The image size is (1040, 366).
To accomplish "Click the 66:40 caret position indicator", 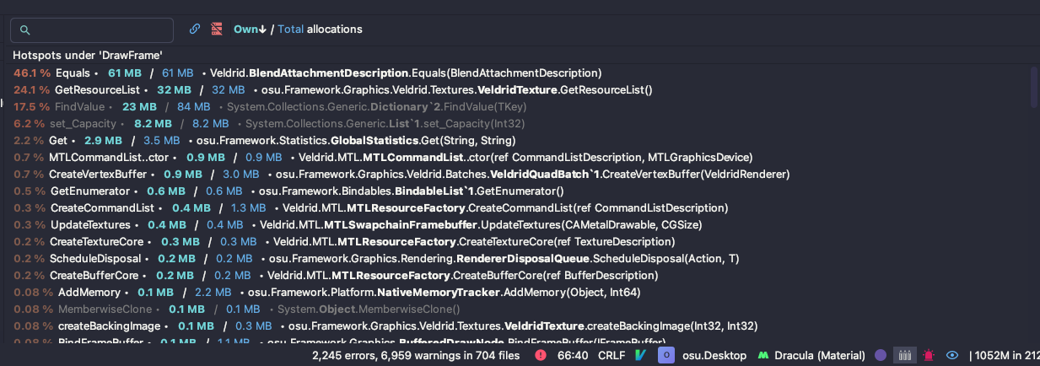I will point(573,356).
